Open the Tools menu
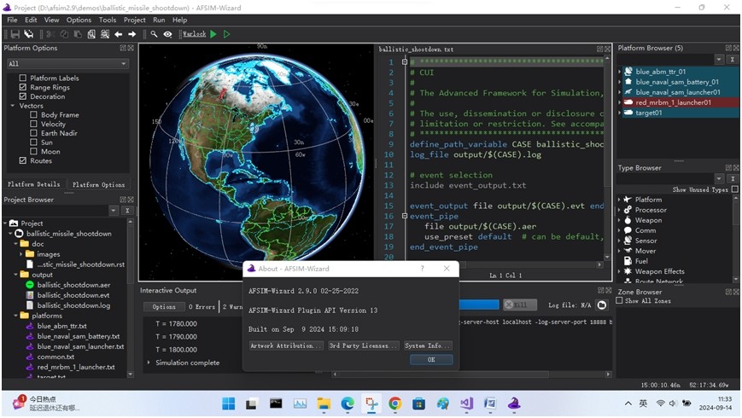 coord(108,20)
